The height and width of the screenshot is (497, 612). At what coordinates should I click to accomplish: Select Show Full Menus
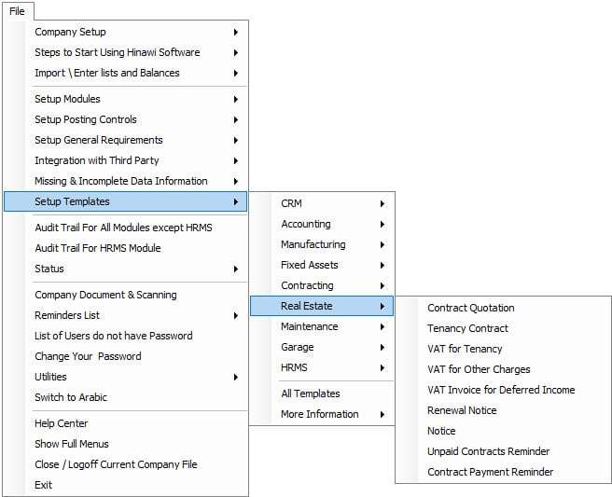(72, 444)
